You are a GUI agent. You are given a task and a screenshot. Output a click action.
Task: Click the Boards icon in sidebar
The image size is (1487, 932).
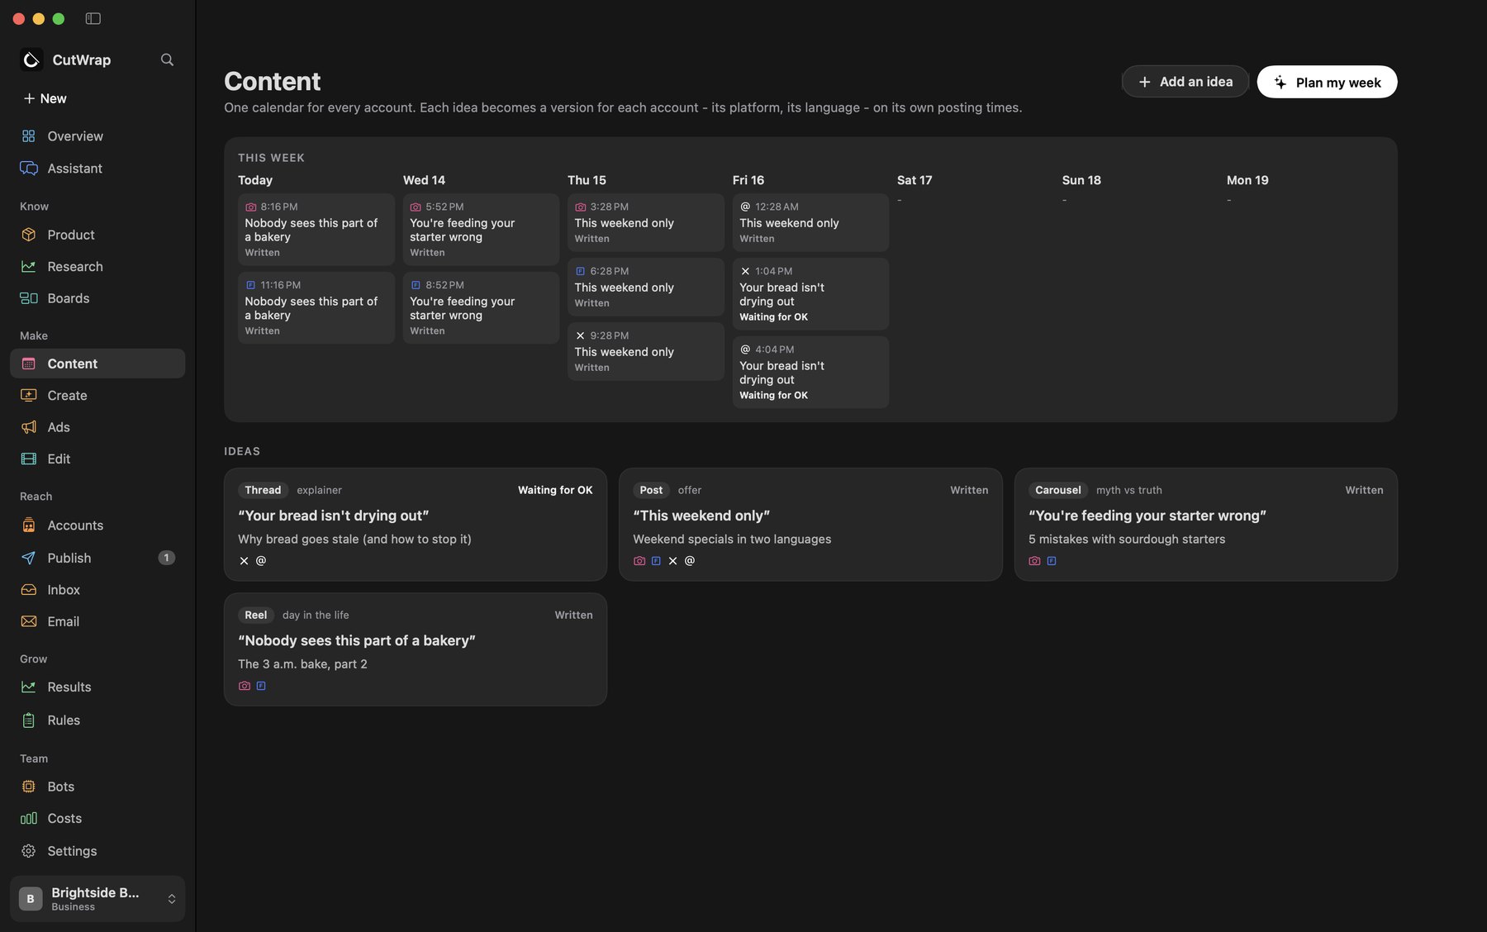tap(29, 298)
